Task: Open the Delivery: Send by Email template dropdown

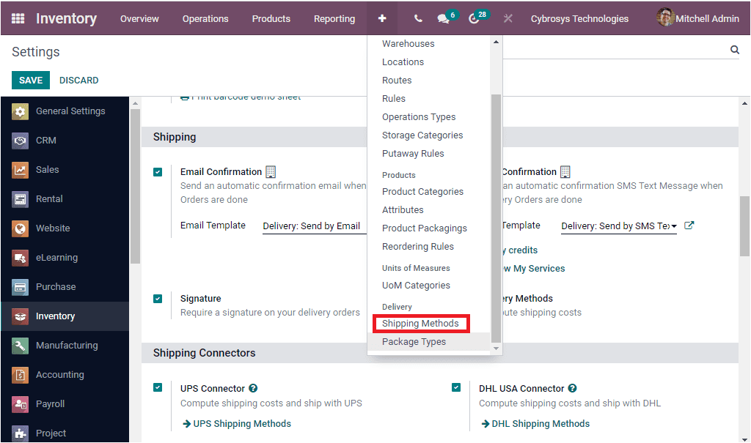Action: tap(313, 226)
